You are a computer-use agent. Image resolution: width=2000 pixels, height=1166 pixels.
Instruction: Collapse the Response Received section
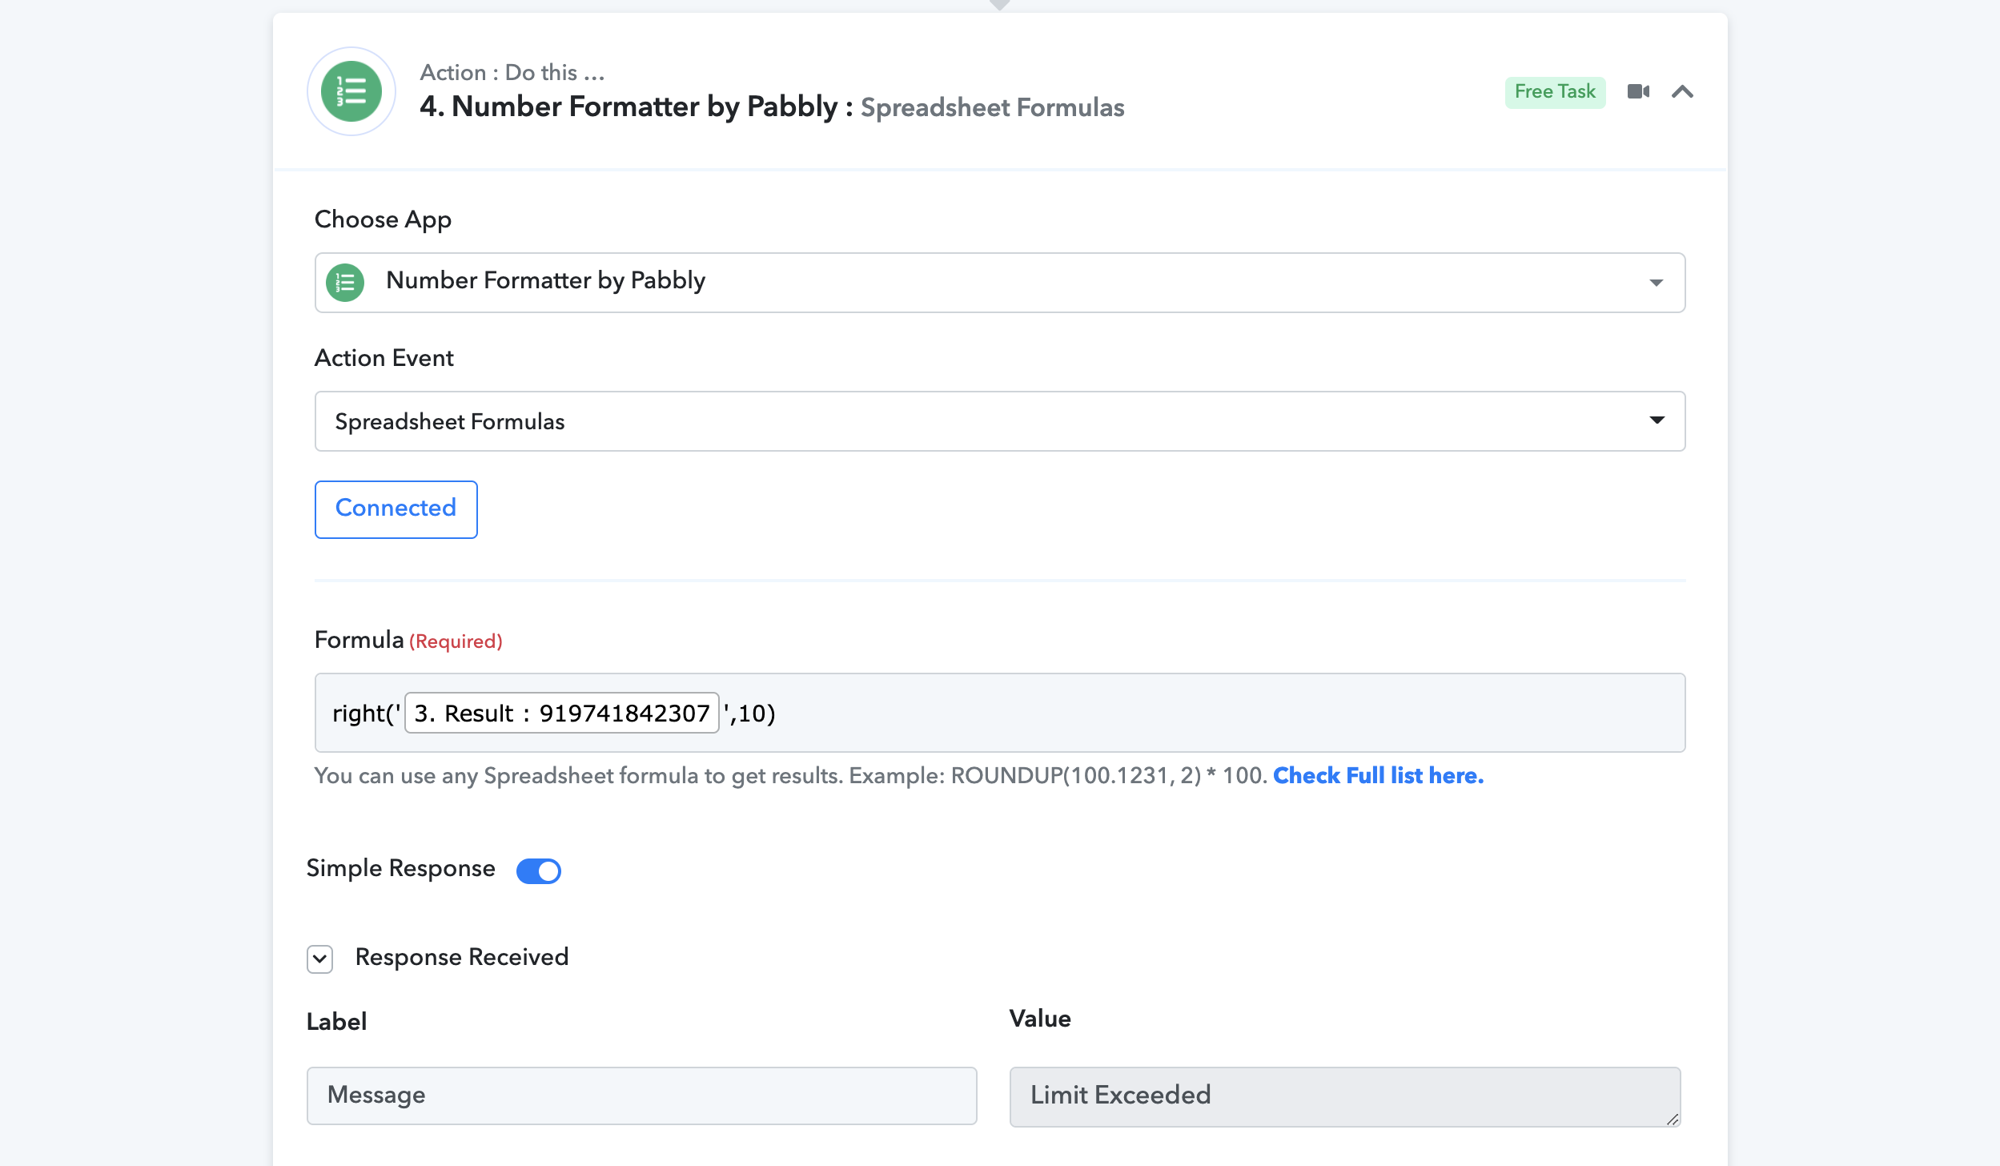click(319, 959)
